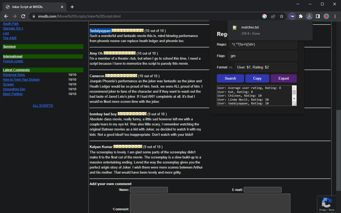The image size is (341, 213).
Task: Select the Joker Script at IMSDb tab
Action: [35, 7]
